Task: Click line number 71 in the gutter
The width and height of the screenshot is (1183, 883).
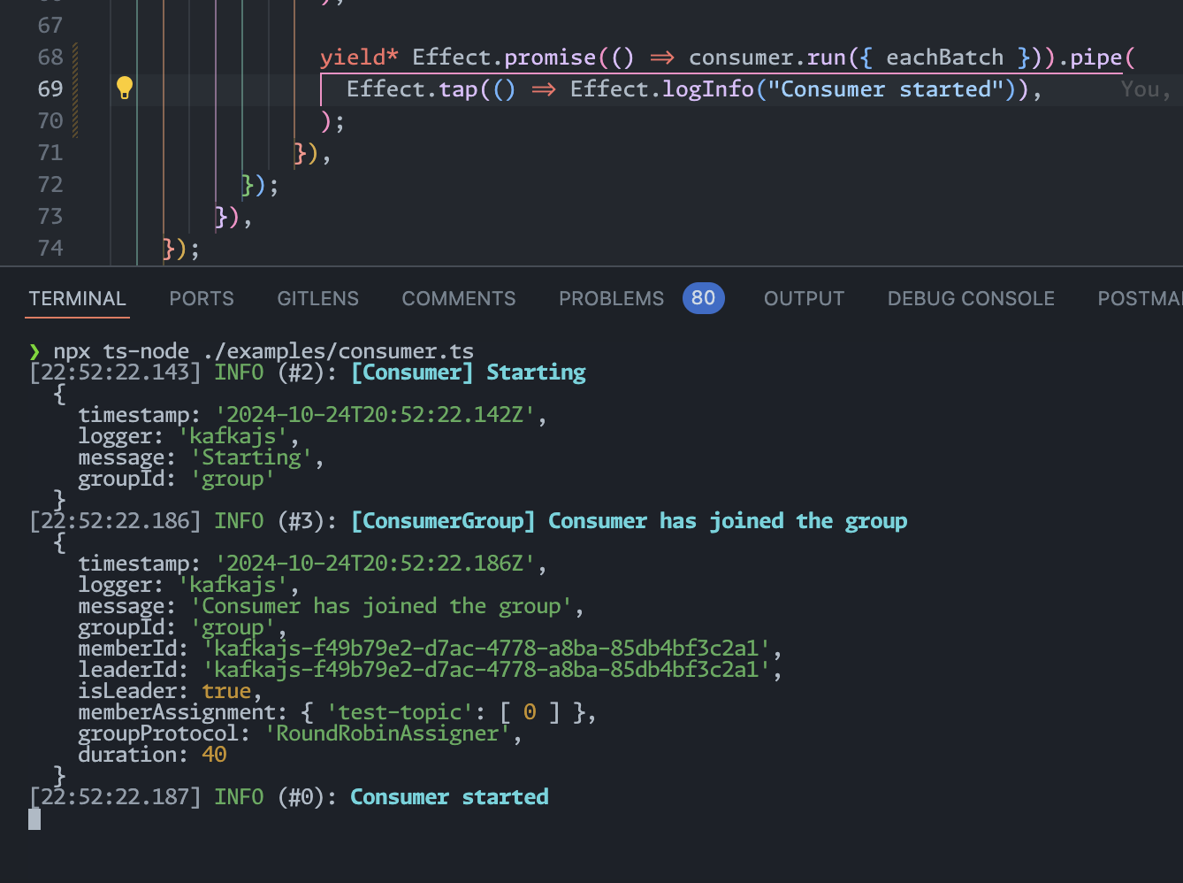Action: pos(50,153)
